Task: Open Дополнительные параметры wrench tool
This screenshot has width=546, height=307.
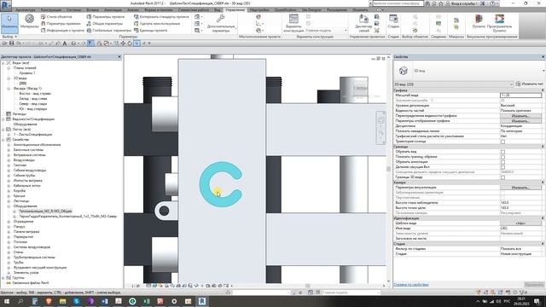Action: pyautogui.click(x=221, y=24)
